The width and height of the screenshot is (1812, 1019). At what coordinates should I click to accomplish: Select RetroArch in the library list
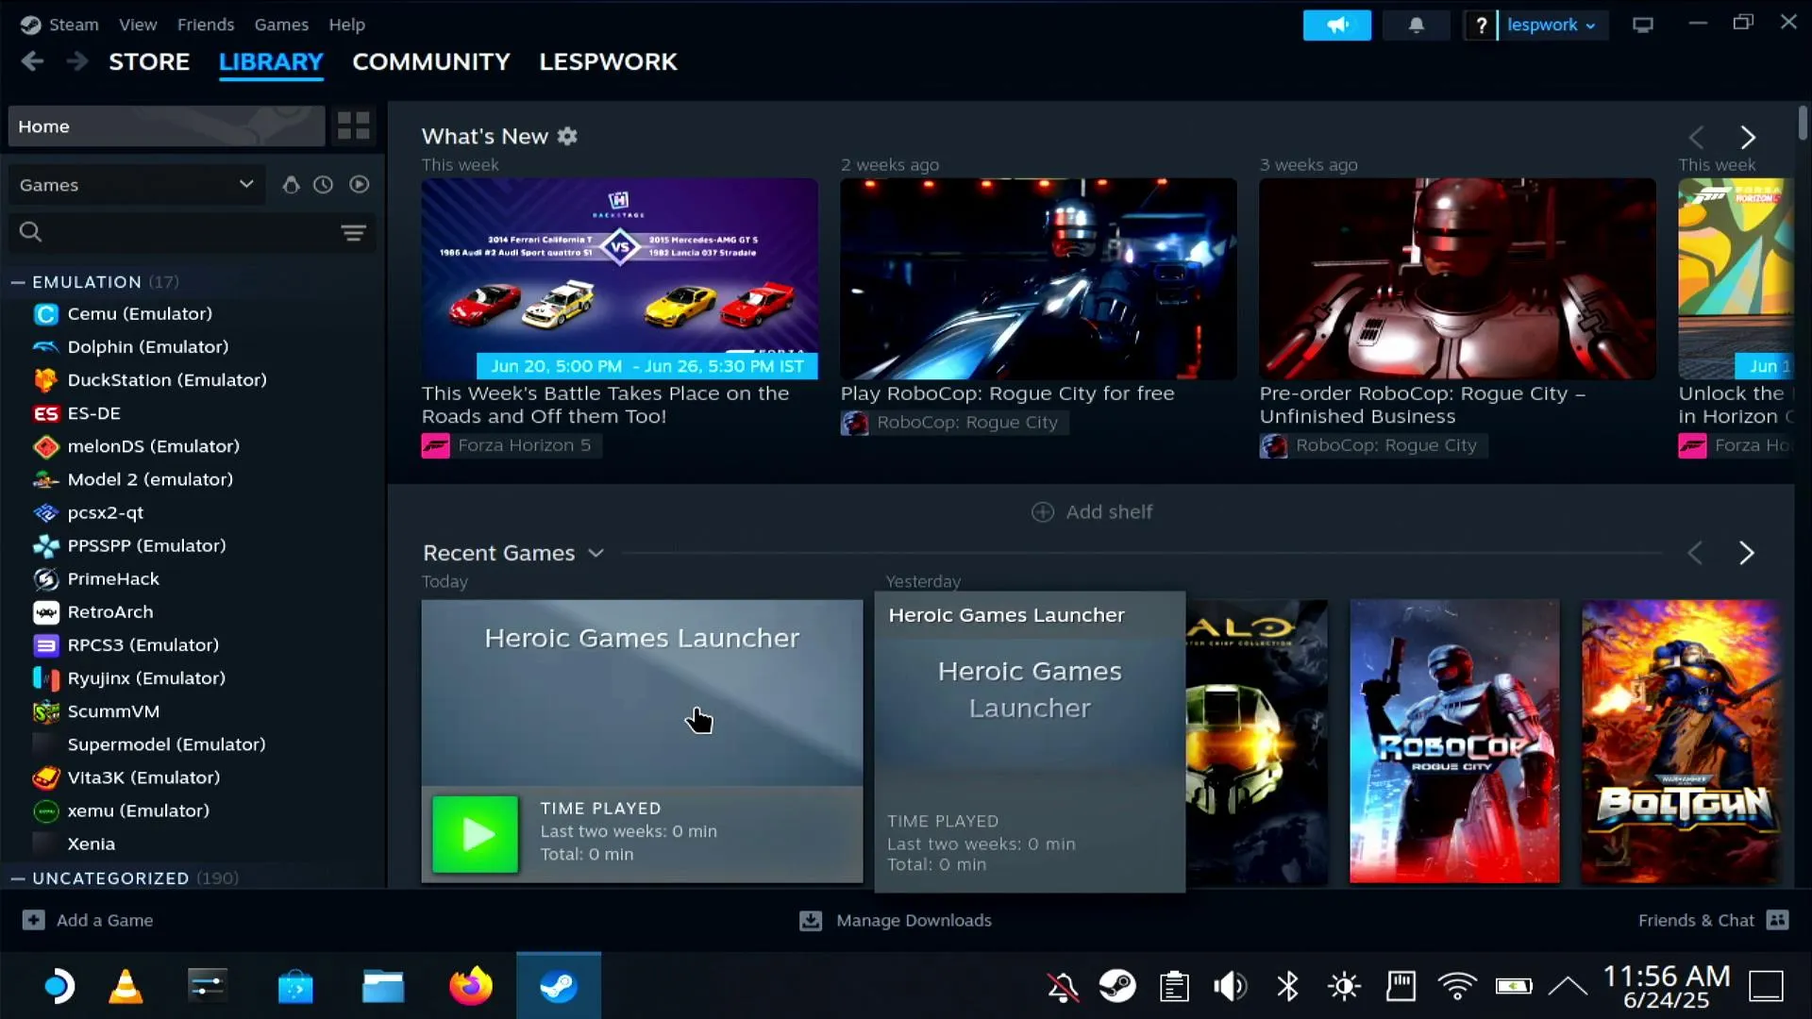(x=110, y=611)
